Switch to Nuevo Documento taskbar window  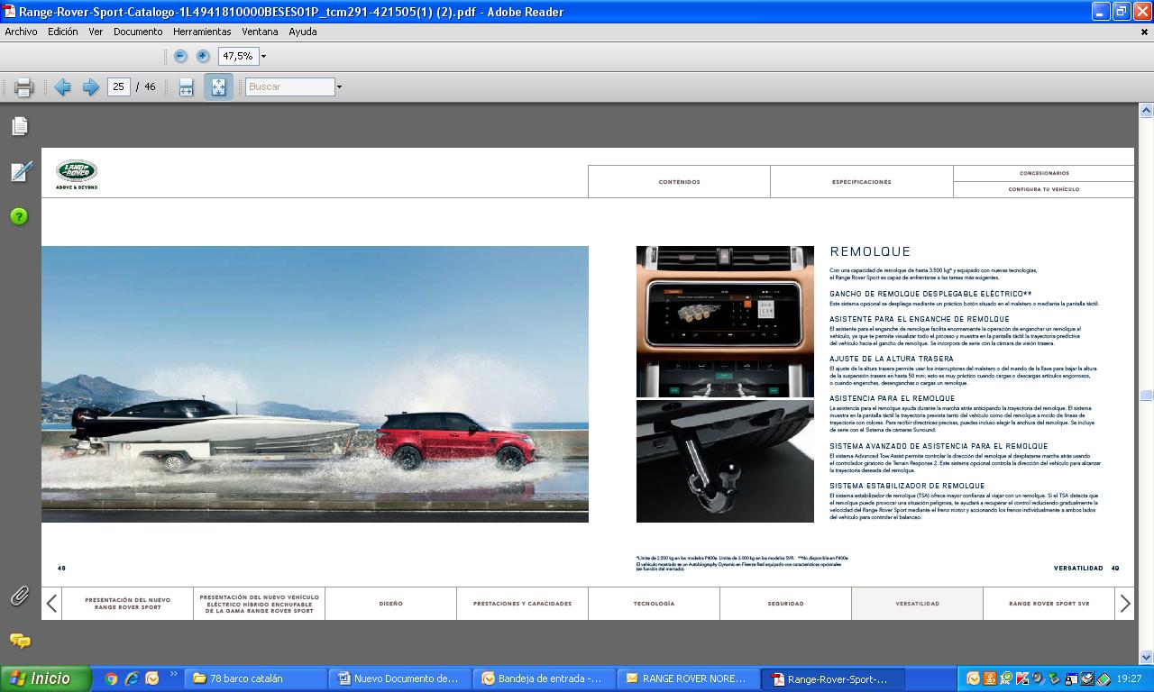[x=399, y=678]
